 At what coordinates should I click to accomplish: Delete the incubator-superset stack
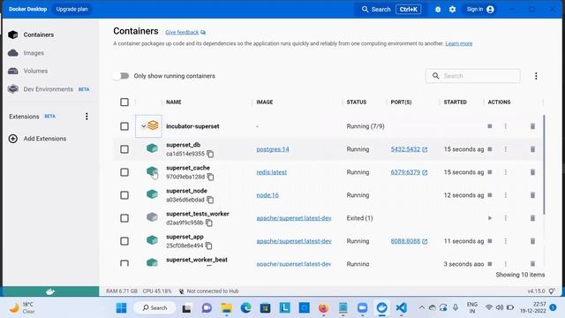(532, 126)
